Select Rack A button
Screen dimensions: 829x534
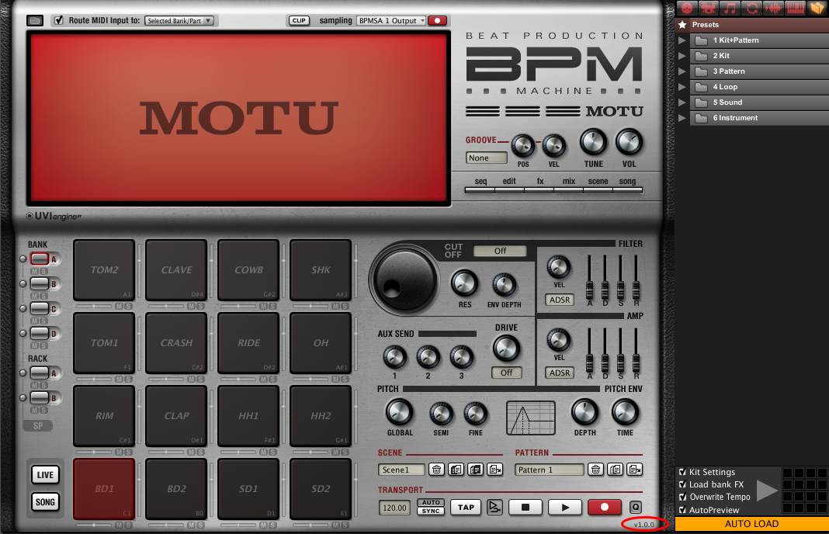(x=40, y=373)
